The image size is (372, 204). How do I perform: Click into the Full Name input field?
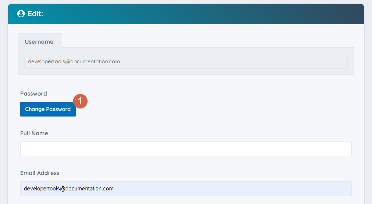[186, 149]
